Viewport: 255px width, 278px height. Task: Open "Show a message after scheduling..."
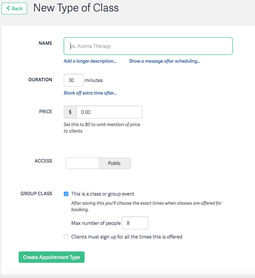coord(164,61)
